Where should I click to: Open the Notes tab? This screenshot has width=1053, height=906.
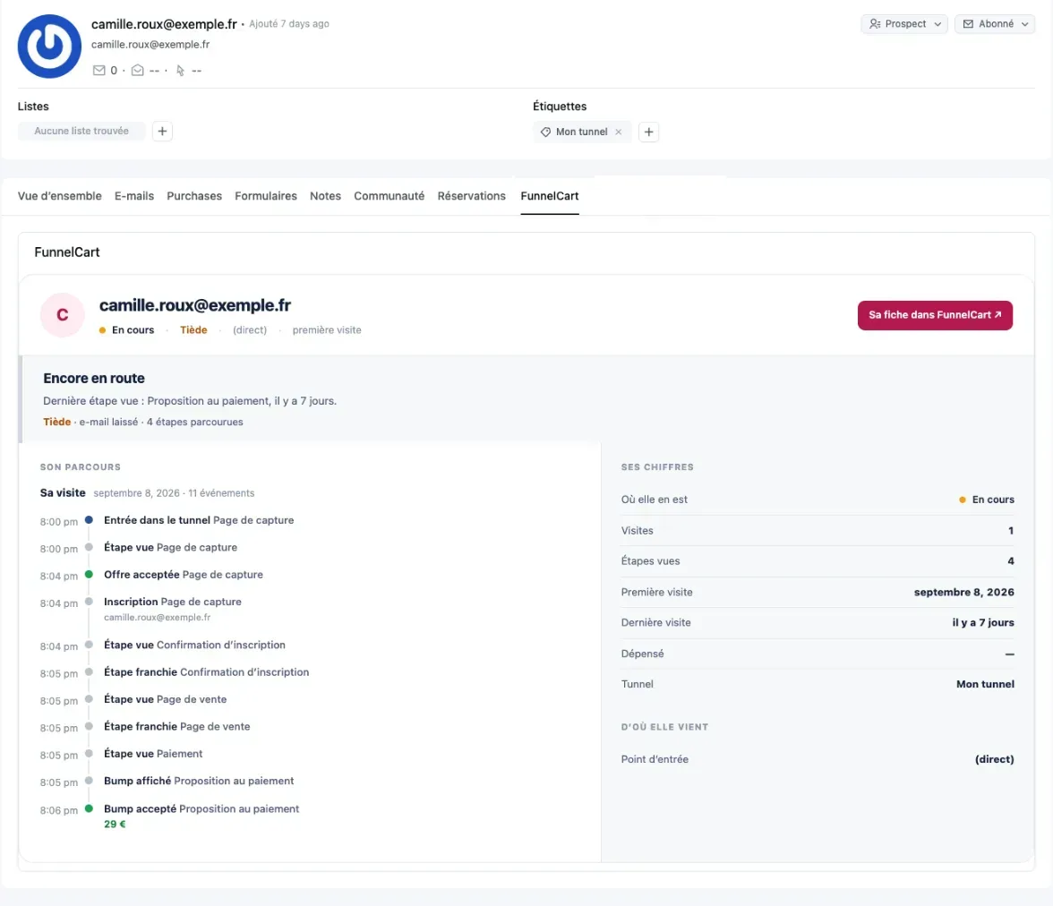pos(325,196)
